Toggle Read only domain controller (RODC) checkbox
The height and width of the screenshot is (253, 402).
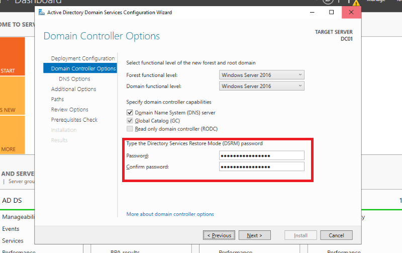[130, 129]
